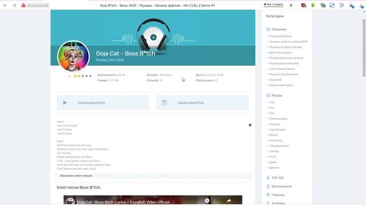
Task: Open 'Рождественская музыка' collection
Action: [286, 58]
